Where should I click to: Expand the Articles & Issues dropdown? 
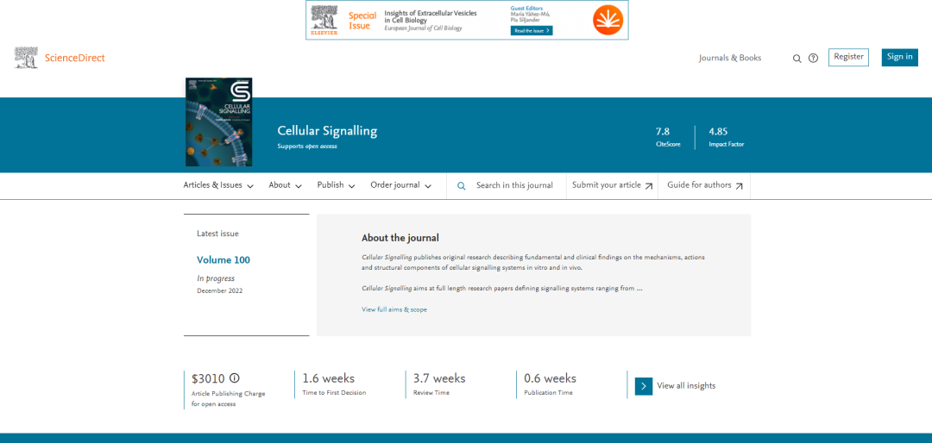coord(218,185)
